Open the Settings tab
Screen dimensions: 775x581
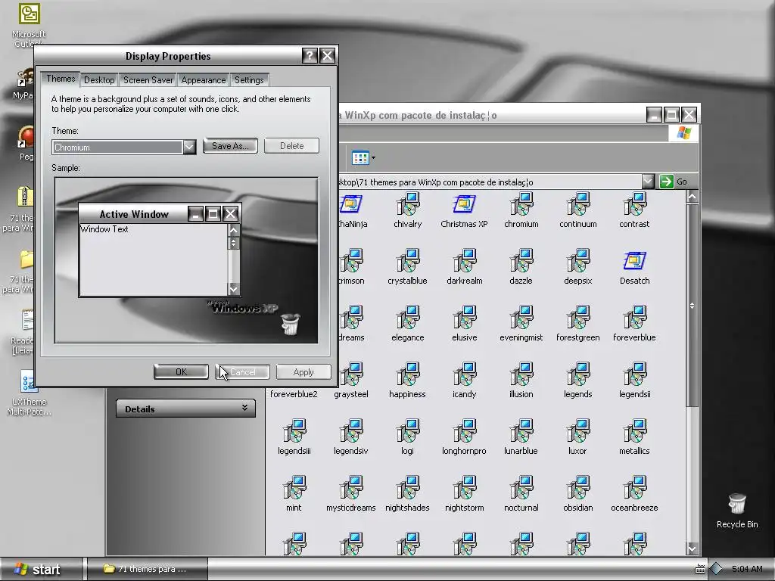249,80
